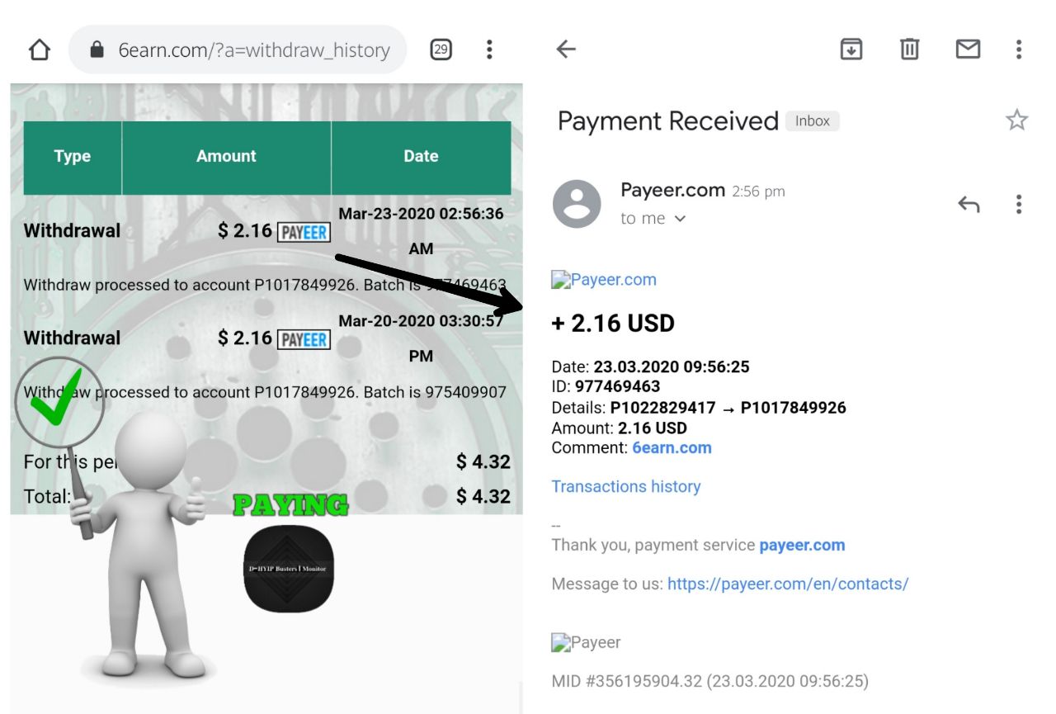Mark the email as unread
The image size is (1056, 714).
[968, 50]
